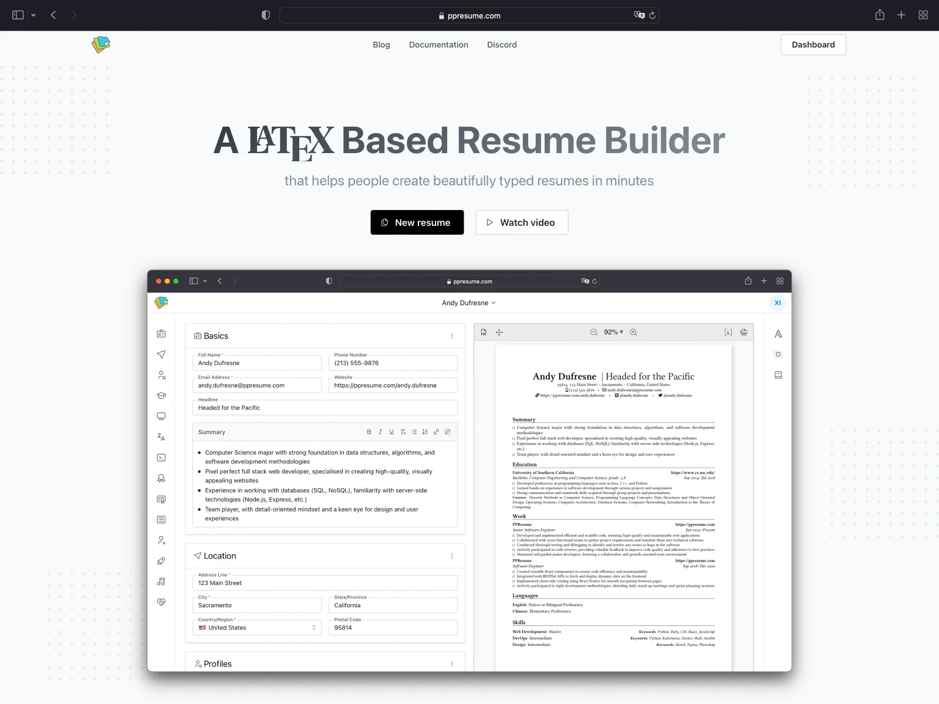Open the Country/Region United States selector
This screenshot has width=939, height=704.
[257, 628]
